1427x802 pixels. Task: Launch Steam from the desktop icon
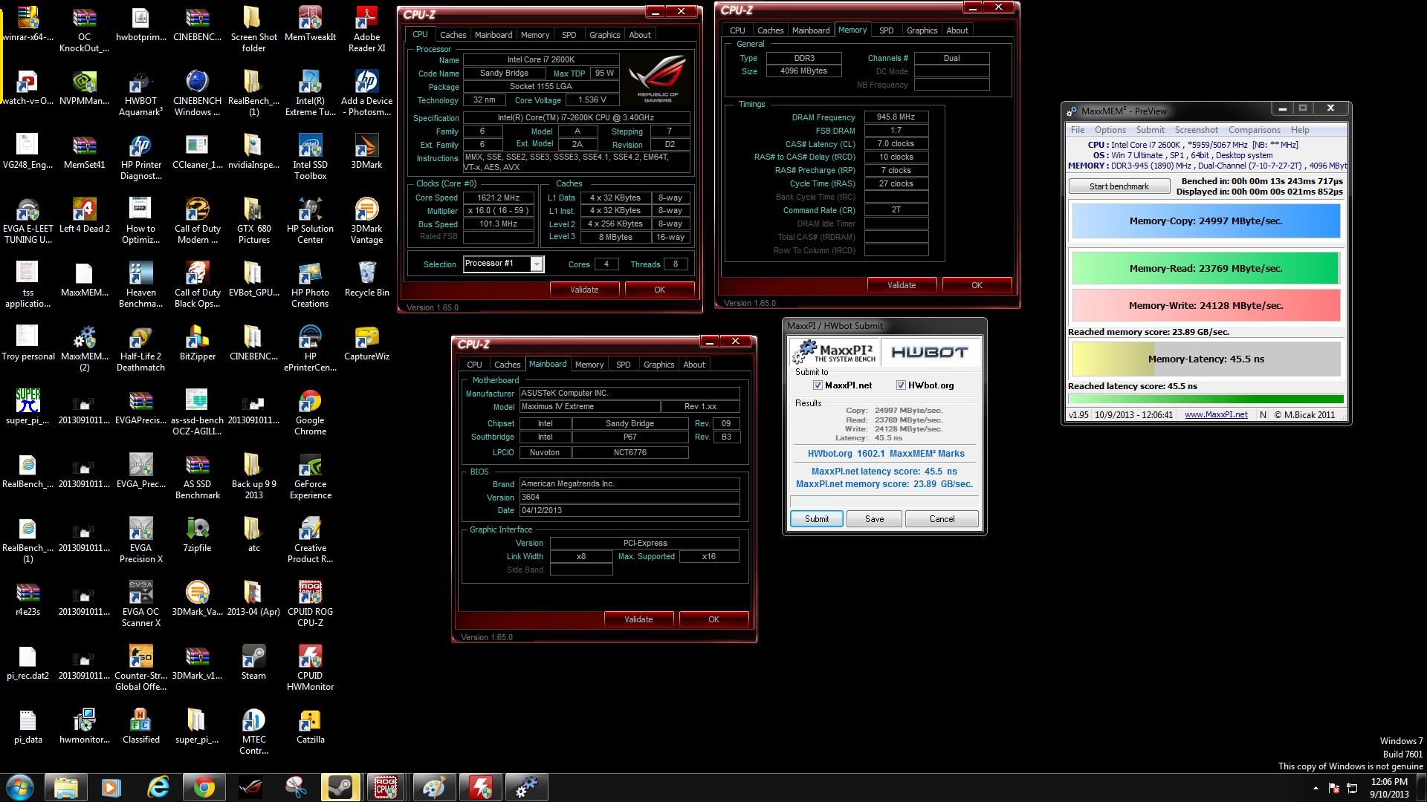click(253, 662)
